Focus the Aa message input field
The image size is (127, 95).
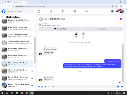(x=84, y=86)
